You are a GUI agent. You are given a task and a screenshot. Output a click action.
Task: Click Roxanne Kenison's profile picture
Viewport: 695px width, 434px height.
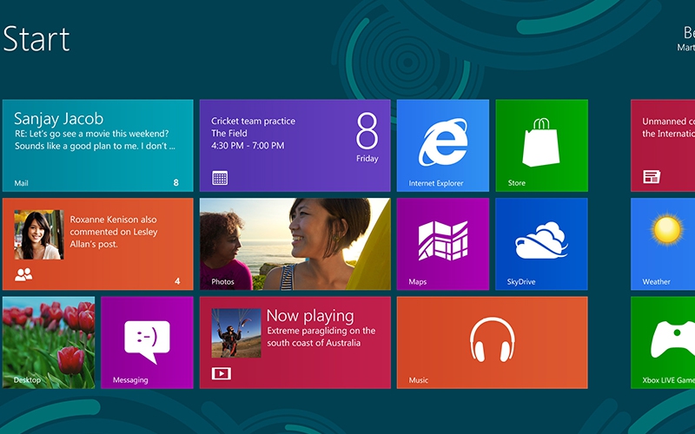(x=38, y=234)
